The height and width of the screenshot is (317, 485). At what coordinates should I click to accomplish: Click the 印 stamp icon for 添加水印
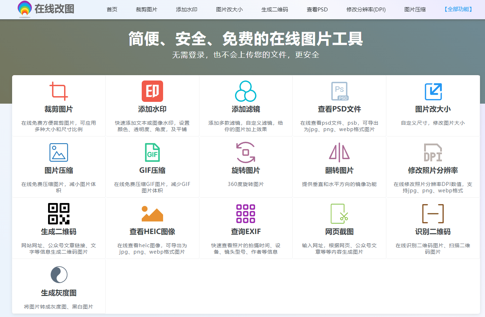152,91
